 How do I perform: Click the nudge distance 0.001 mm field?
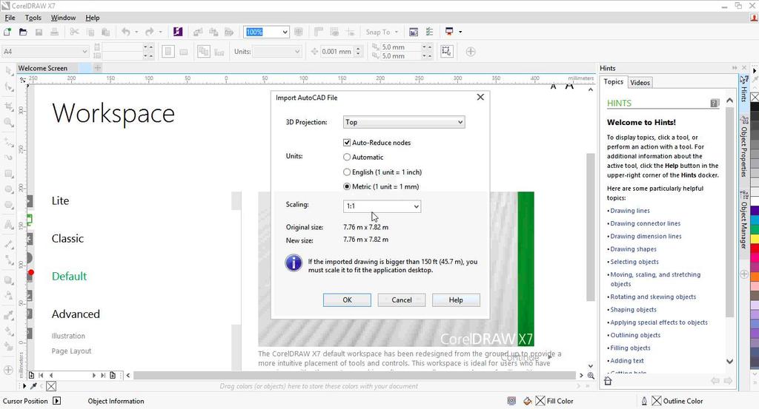tap(337, 52)
